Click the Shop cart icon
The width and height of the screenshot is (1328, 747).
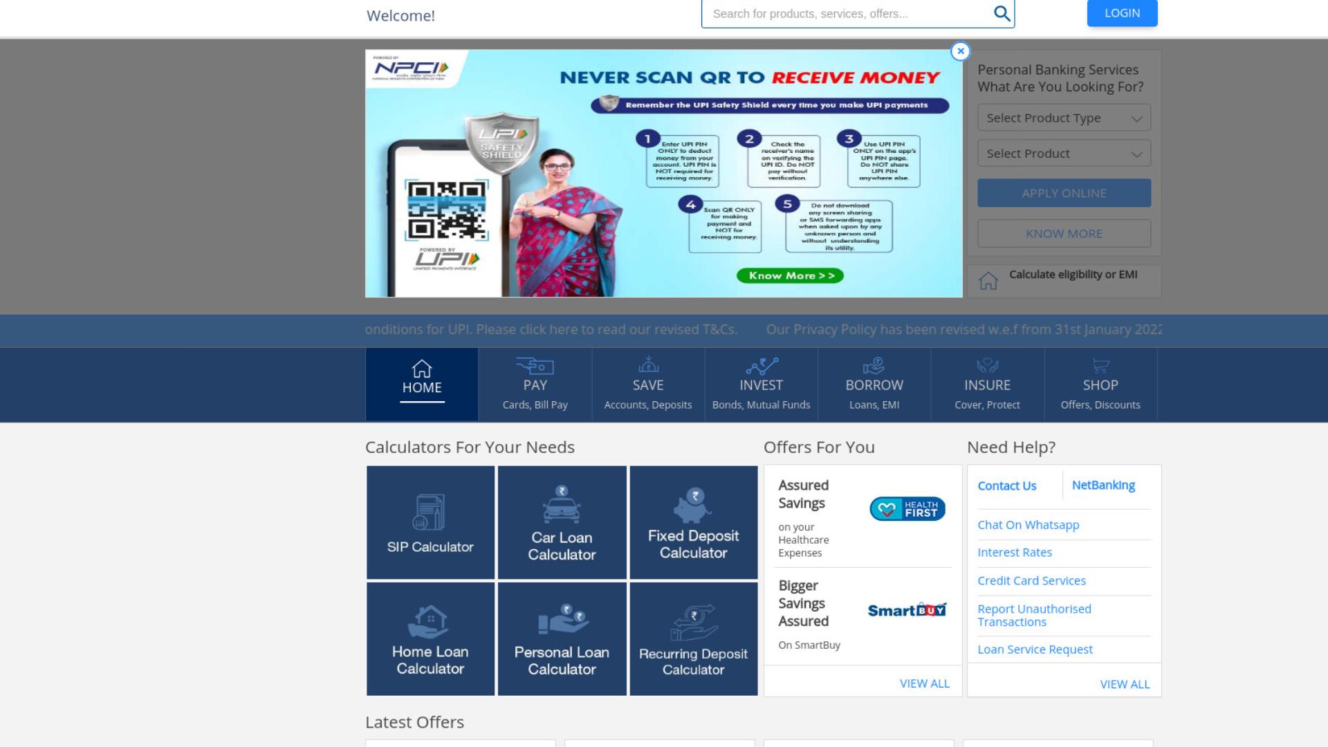pyautogui.click(x=1100, y=365)
